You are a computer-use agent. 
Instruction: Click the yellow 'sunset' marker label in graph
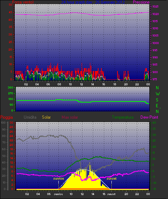[111, 179]
